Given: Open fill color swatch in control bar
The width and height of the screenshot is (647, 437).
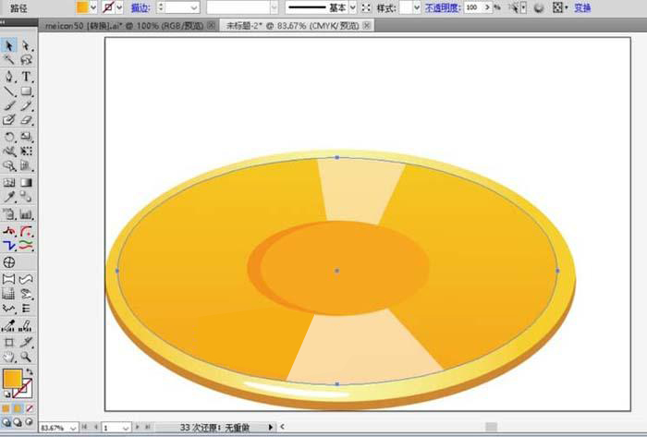Looking at the screenshot, I should point(82,7).
